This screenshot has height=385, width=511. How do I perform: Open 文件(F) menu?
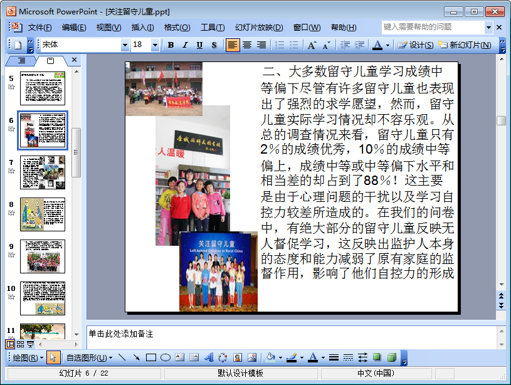40,28
